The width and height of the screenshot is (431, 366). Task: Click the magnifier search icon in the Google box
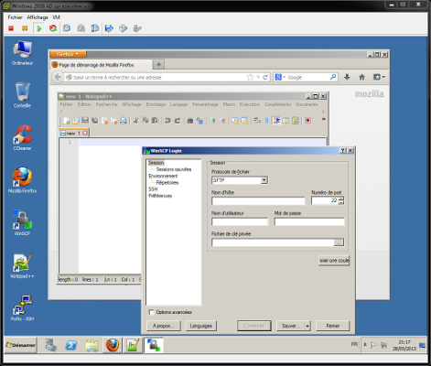click(x=333, y=77)
